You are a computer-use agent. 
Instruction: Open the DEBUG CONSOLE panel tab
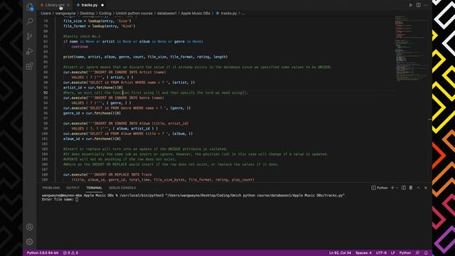click(x=122, y=188)
